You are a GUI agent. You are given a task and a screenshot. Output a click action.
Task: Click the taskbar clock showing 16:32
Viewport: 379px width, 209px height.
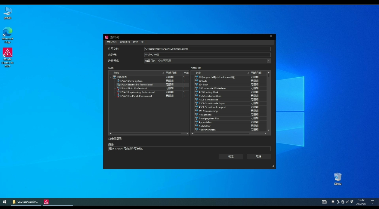tap(361, 202)
